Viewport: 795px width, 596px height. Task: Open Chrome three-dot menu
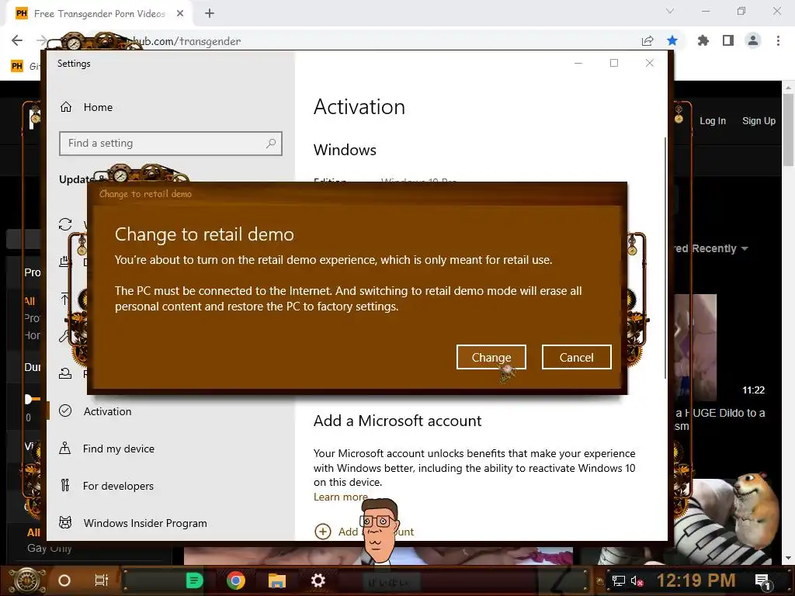pyautogui.click(x=778, y=40)
